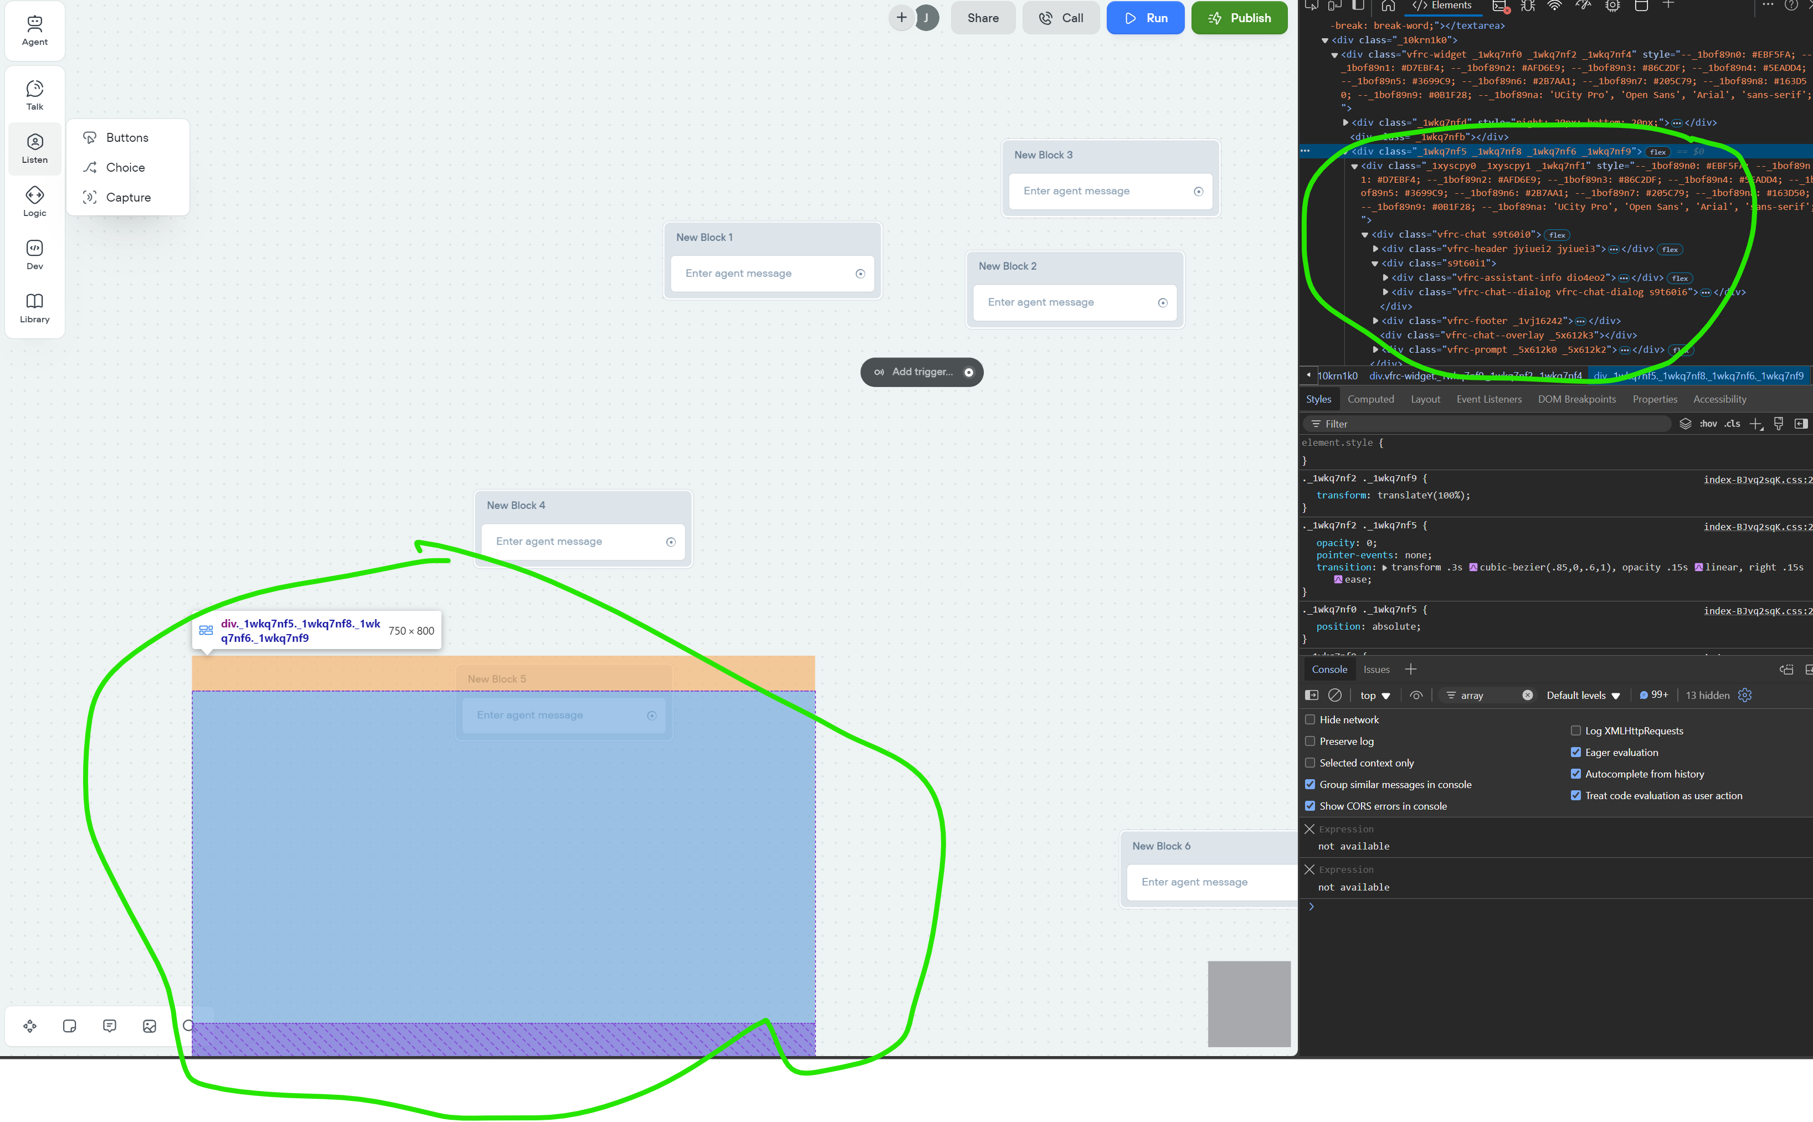Screen dimensions: 1813x1122
Task: Select the Talk step category
Action: pyautogui.click(x=34, y=95)
